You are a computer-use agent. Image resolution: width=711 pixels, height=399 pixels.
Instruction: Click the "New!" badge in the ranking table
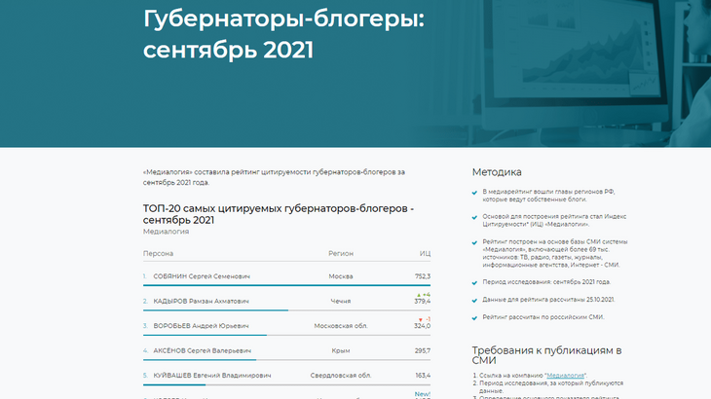[x=422, y=393]
